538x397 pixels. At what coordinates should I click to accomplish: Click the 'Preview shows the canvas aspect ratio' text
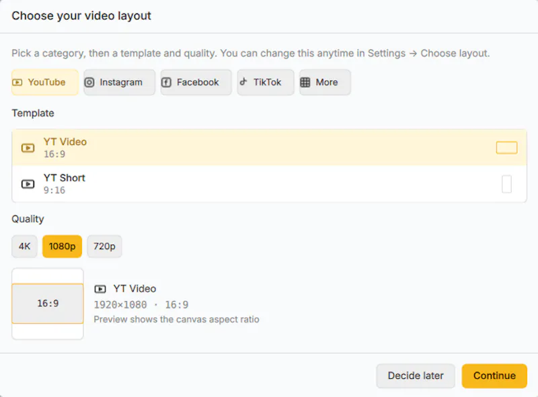coord(176,320)
